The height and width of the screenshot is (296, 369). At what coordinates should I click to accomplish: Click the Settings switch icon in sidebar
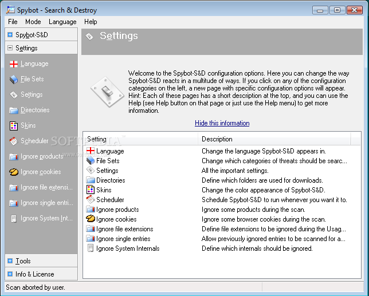[14, 94]
